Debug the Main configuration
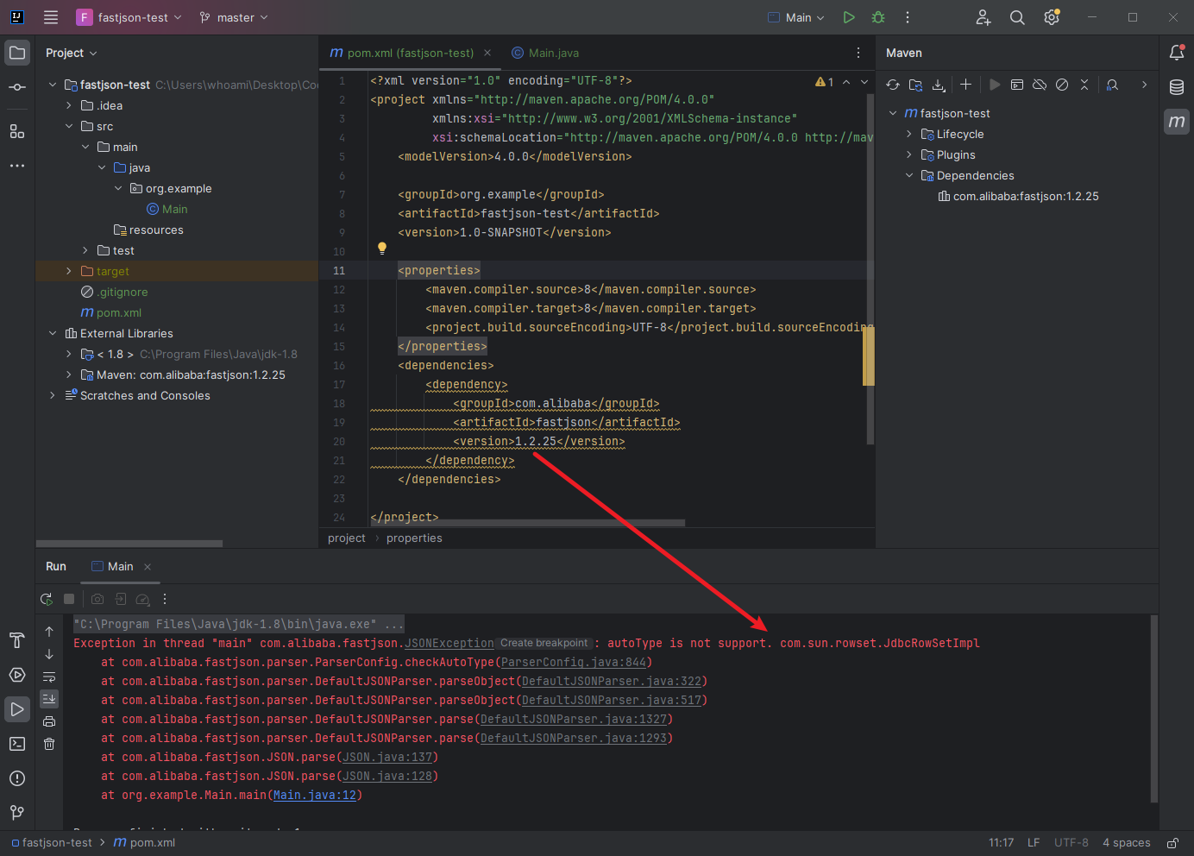The height and width of the screenshot is (856, 1194). (878, 17)
